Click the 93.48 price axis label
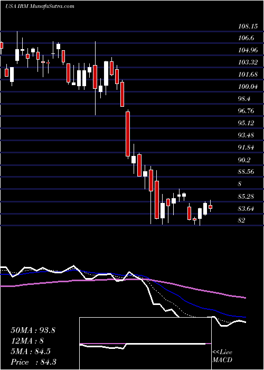Viewport: 264px width, 370px height. pyautogui.click(x=246, y=135)
